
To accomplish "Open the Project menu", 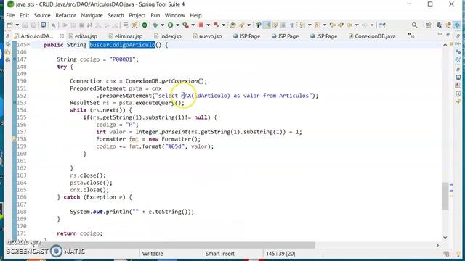I will tap(137, 15).
